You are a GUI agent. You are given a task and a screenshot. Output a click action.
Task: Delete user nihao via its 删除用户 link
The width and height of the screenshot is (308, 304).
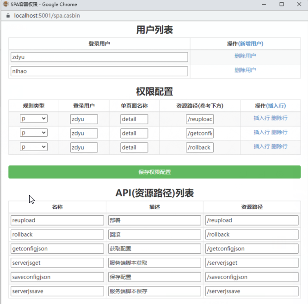point(245,70)
